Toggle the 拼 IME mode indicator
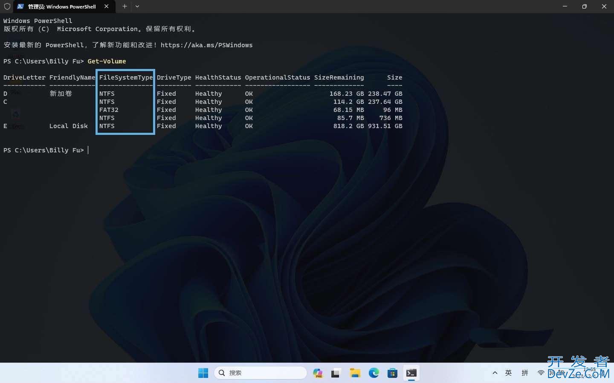Screen dimensions: 614x383 pyautogui.click(x=525, y=373)
